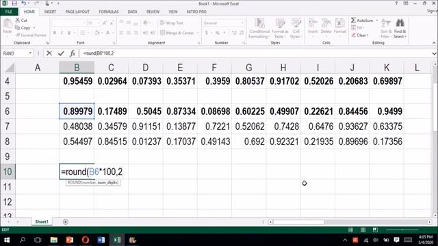Open the FILE tab
438x246 pixels.
point(9,12)
